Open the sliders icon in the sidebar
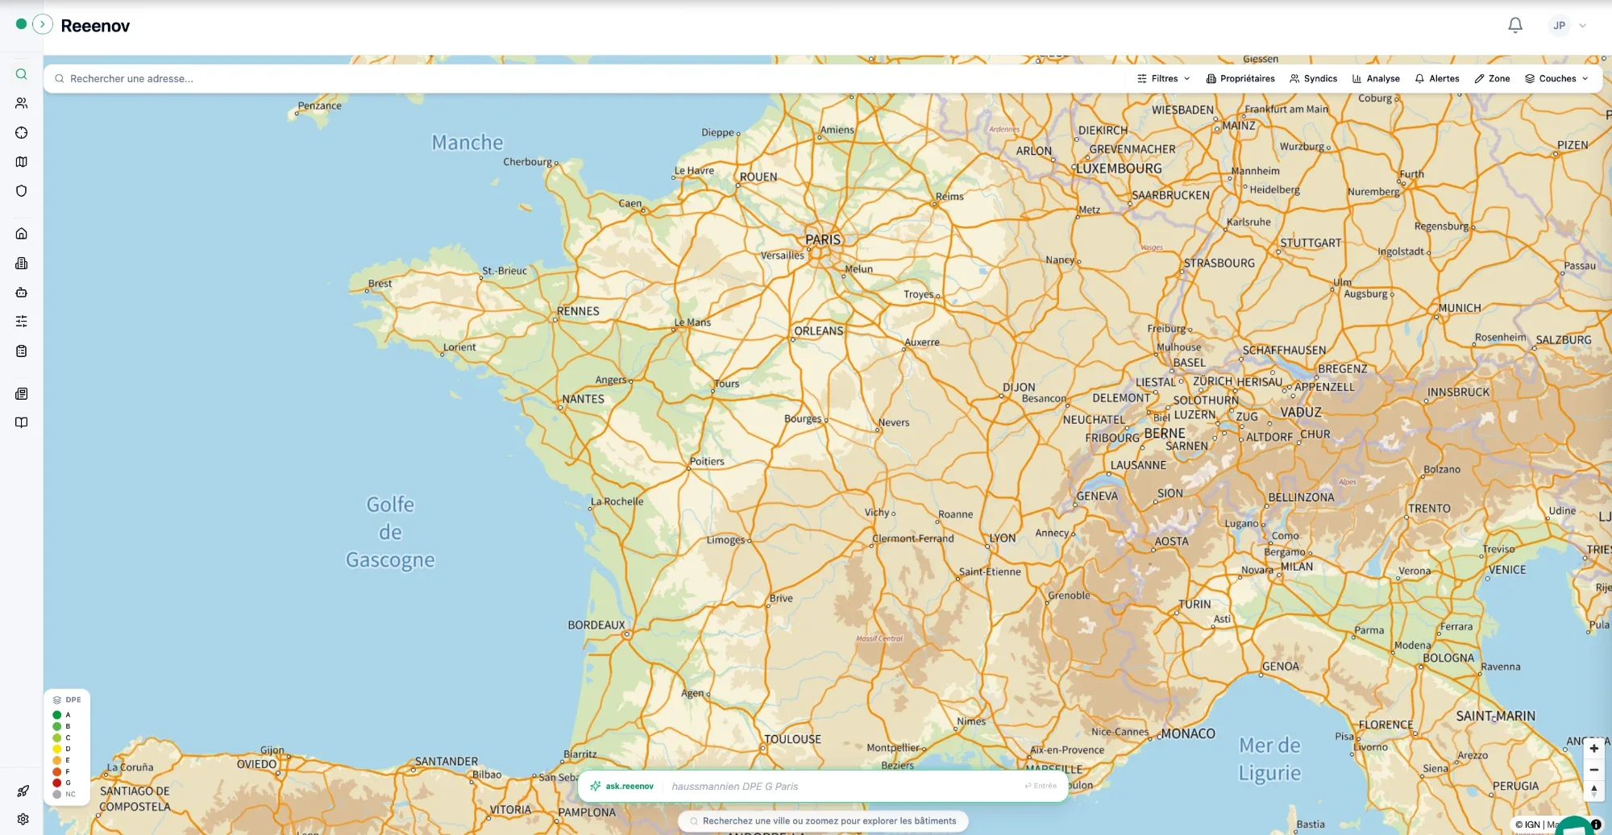1612x835 pixels. pyautogui.click(x=22, y=322)
